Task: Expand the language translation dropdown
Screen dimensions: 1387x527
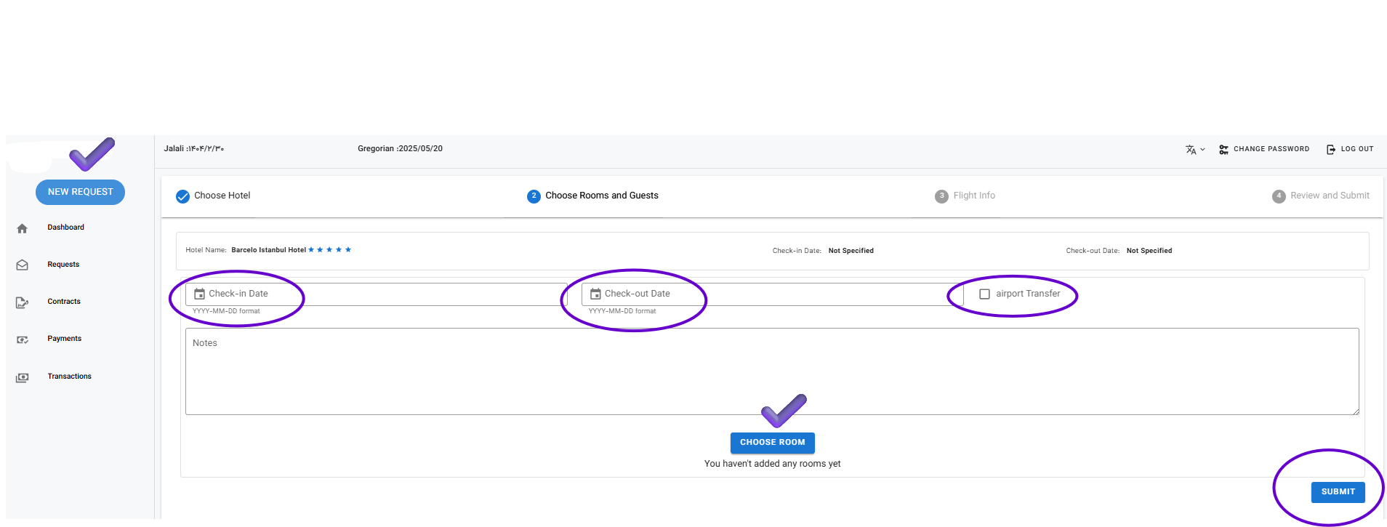Action: pyautogui.click(x=1195, y=149)
